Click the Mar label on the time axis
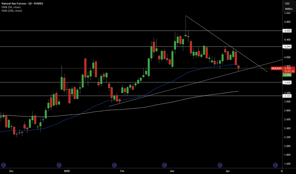This screenshot has height=174, width=296. [x=172, y=171]
